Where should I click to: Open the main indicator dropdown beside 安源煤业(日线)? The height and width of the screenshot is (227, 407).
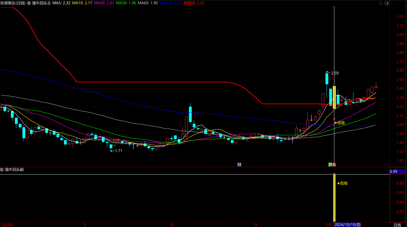pos(29,3)
